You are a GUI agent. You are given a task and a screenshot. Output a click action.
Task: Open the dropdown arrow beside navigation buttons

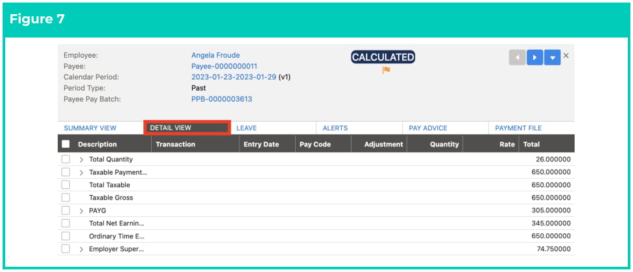(x=553, y=57)
